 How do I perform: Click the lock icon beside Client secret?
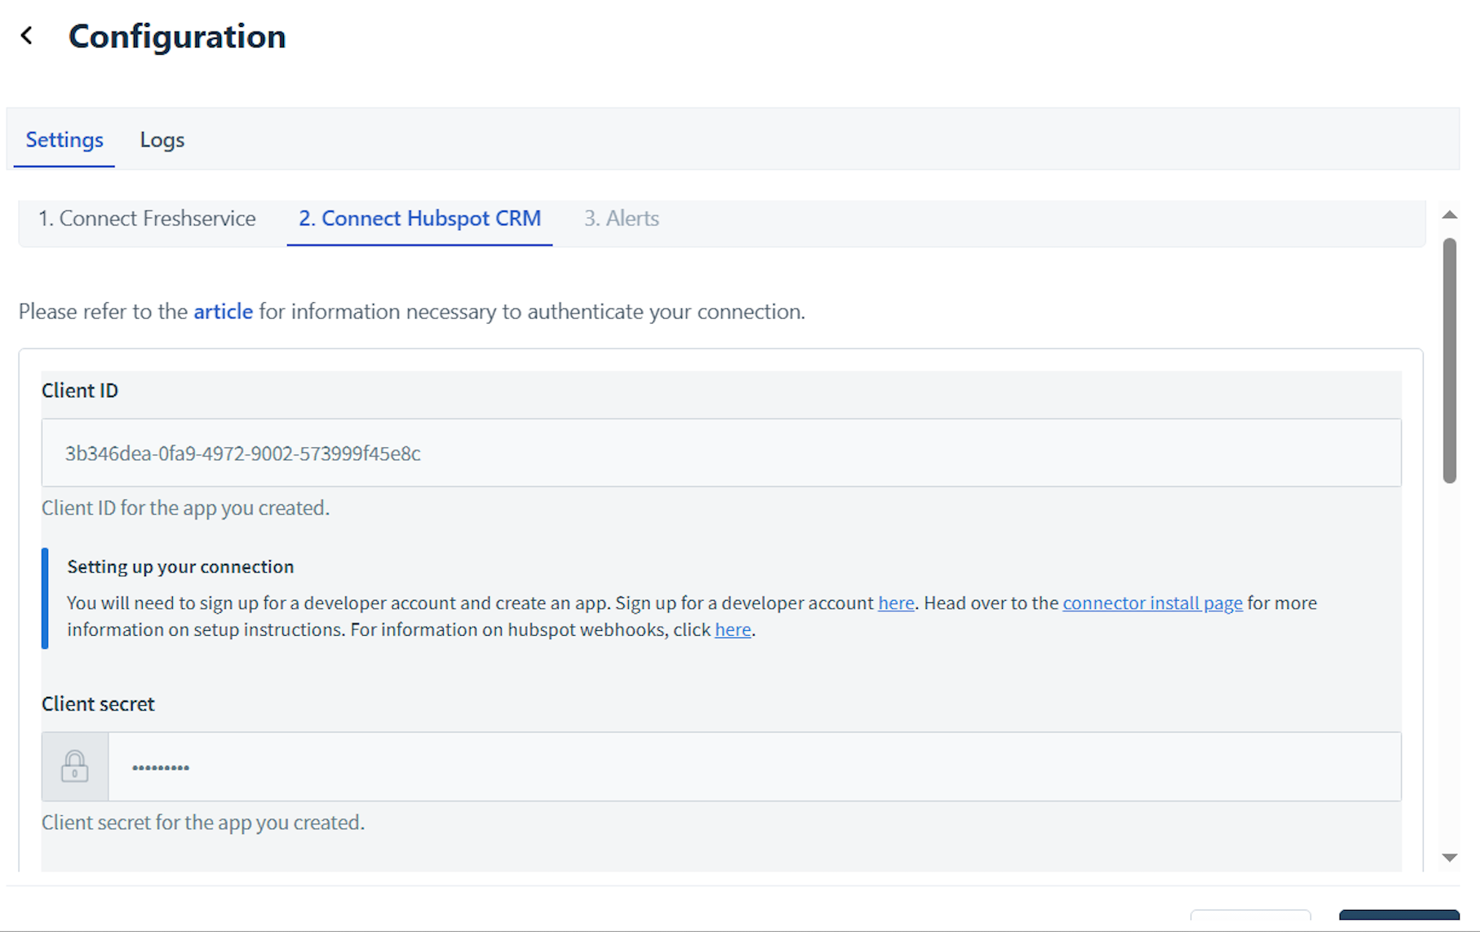tap(74, 766)
